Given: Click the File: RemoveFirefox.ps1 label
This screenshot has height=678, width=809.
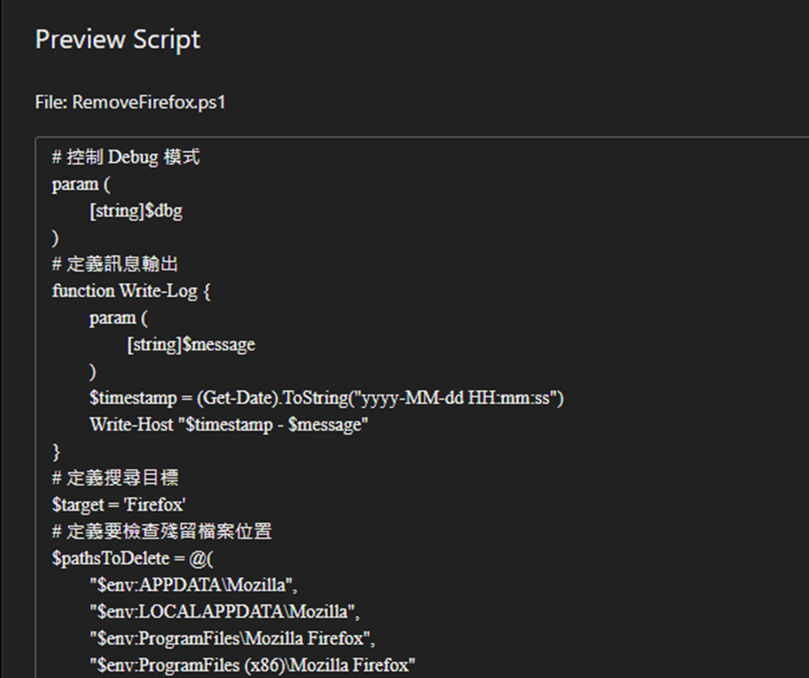Looking at the screenshot, I should click(131, 103).
